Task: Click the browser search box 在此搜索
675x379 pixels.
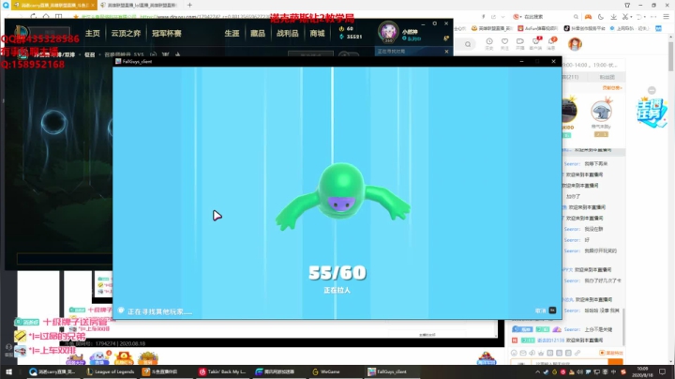Action: [x=547, y=17]
